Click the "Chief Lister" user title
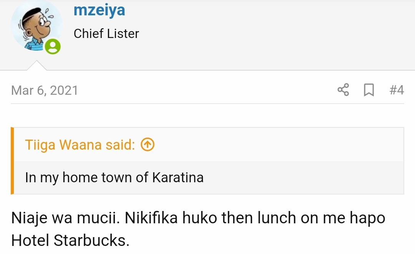This screenshot has width=415, height=254. (106, 34)
